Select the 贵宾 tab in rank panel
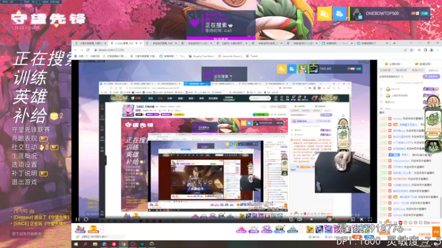Image resolution: width=442 pixels, height=248 pixels. coord(418,71)
